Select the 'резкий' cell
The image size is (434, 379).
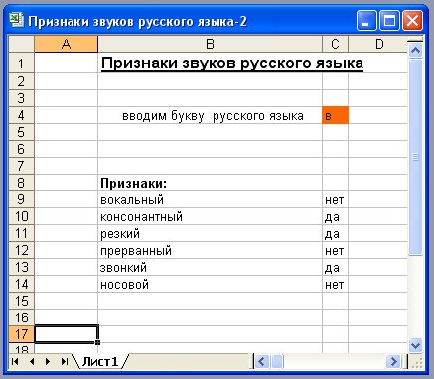coord(210,233)
